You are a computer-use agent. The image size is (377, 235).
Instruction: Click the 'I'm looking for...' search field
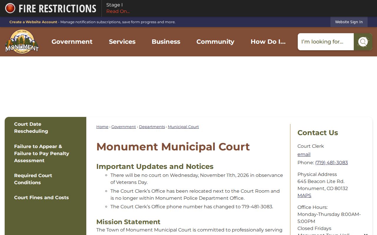pos(325,42)
